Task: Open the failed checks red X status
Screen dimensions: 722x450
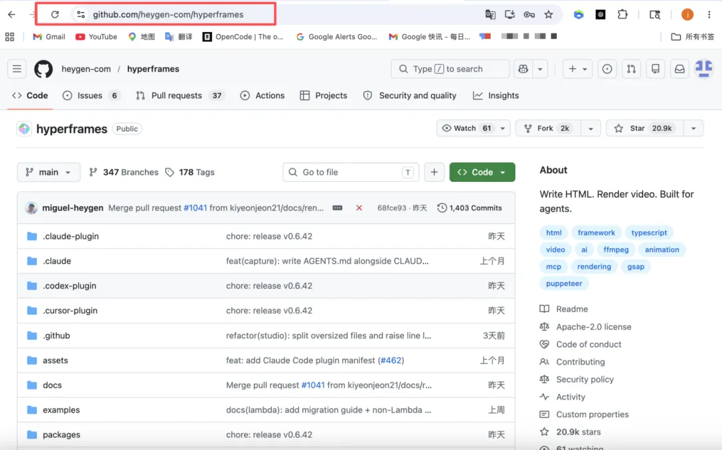Action: pos(359,208)
